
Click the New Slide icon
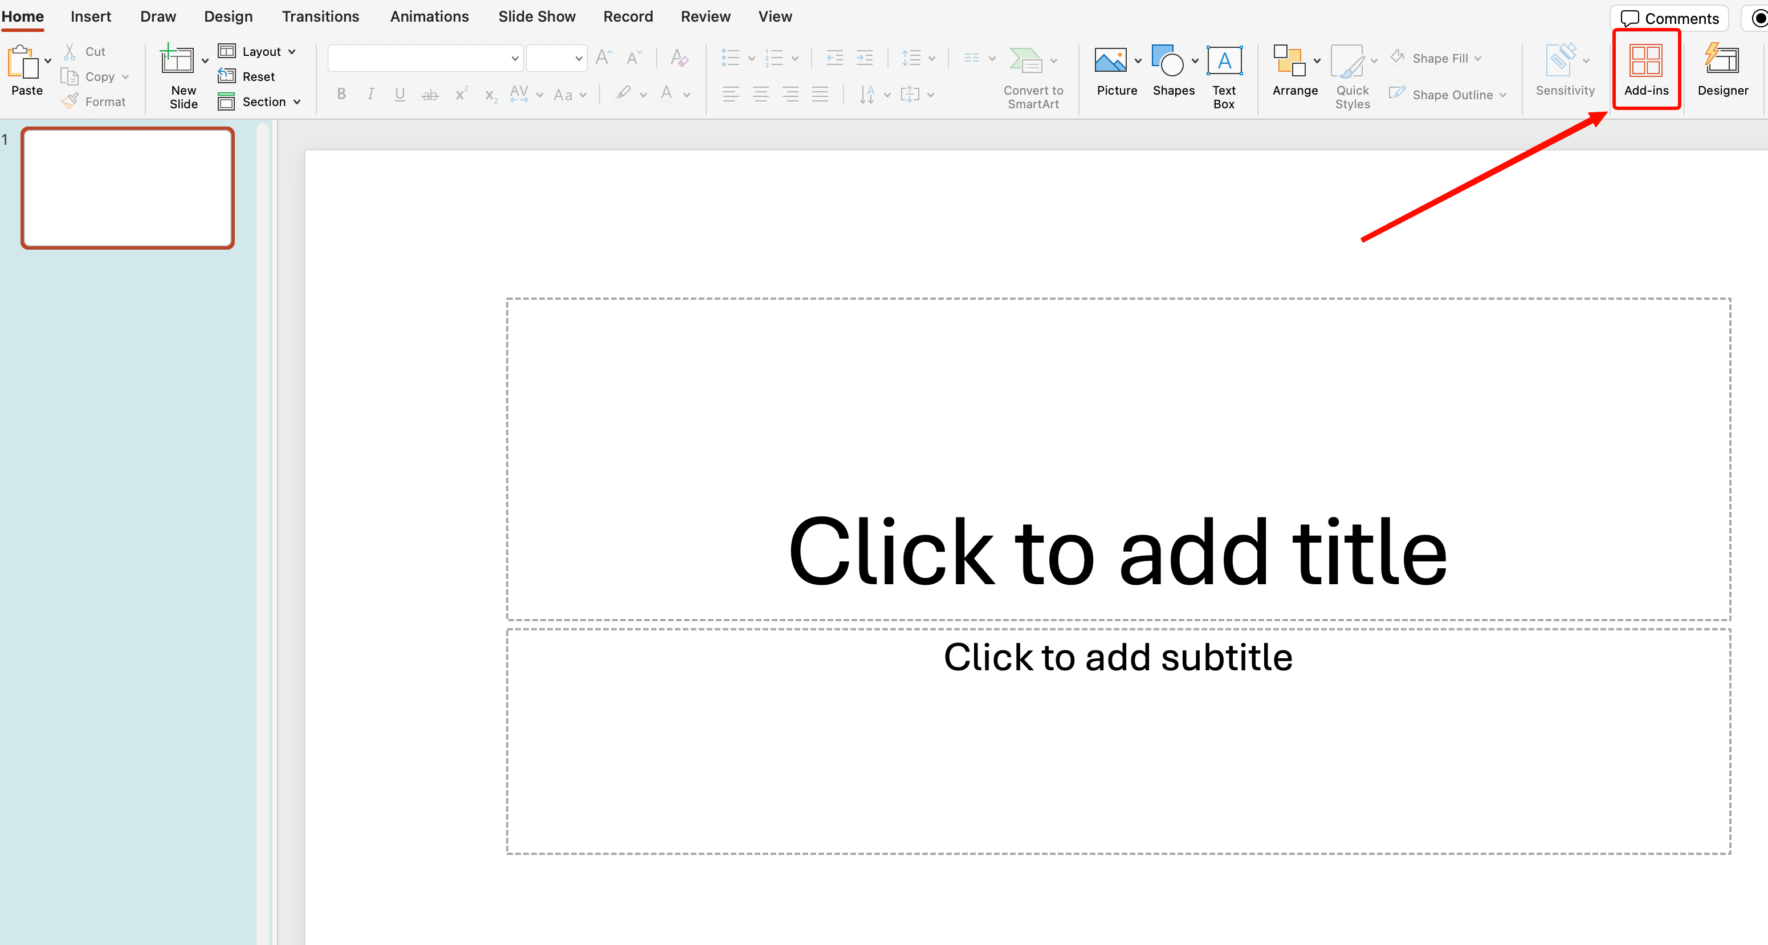pyautogui.click(x=177, y=61)
